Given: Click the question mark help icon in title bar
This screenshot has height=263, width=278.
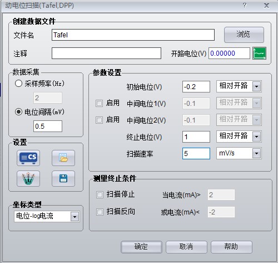Looking at the screenshot, I should tap(245, 5).
